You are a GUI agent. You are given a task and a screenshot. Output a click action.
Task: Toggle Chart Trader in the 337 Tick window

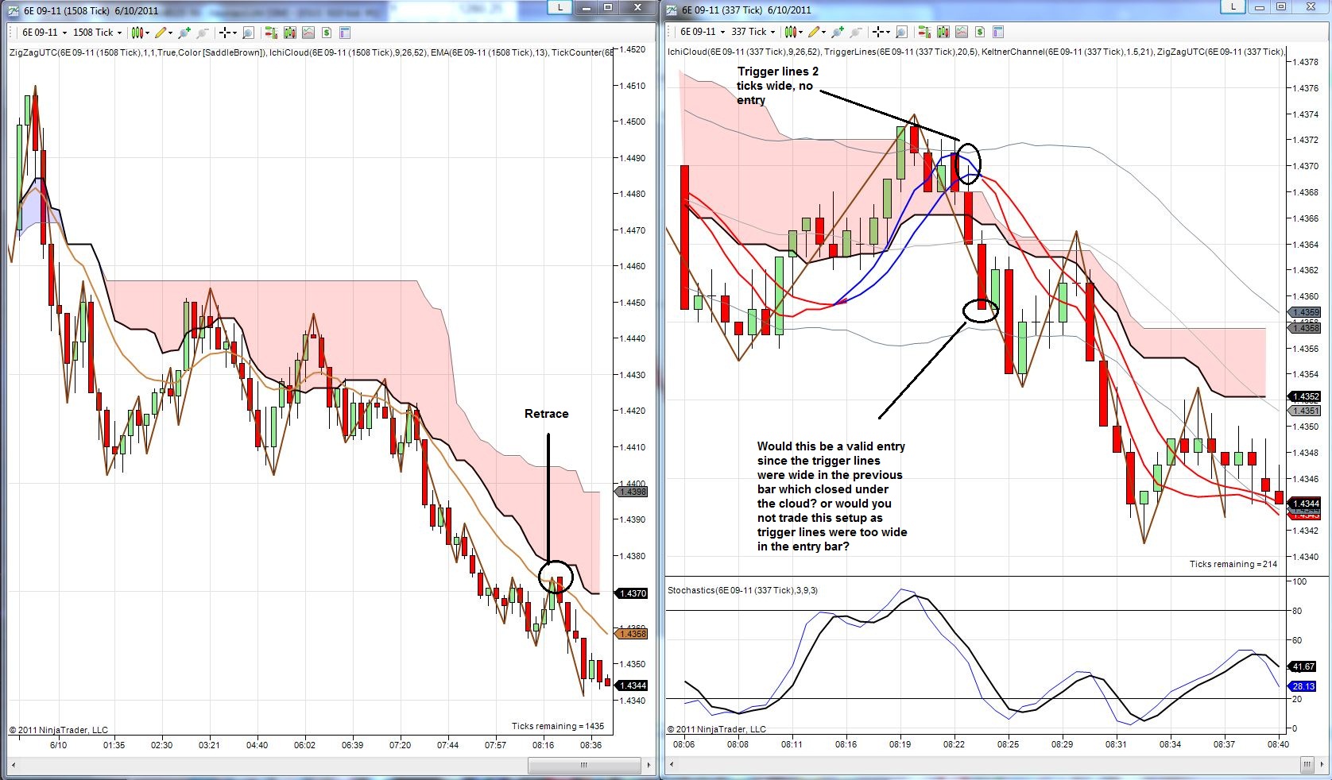(924, 32)
